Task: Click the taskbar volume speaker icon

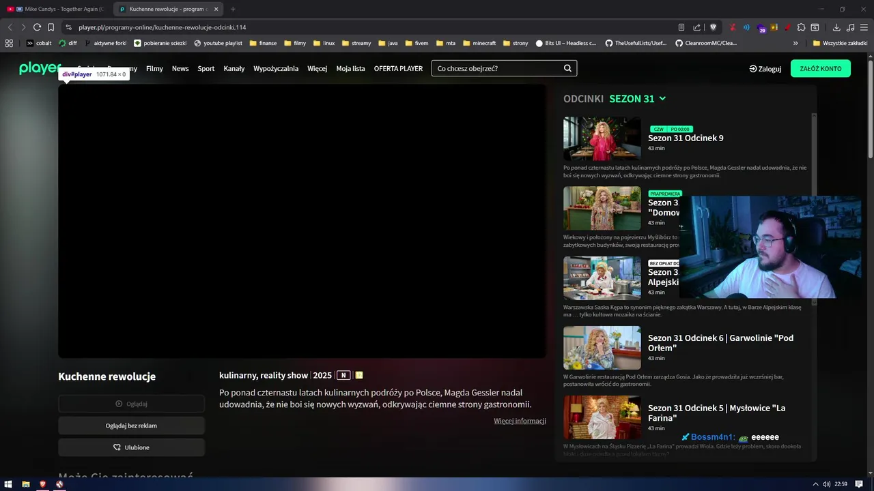Action: pos(826,484)
